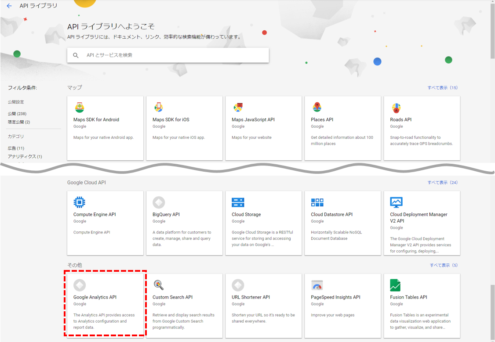Open Places API title
The image size is (495, 342).
click(x=322, y=119)
